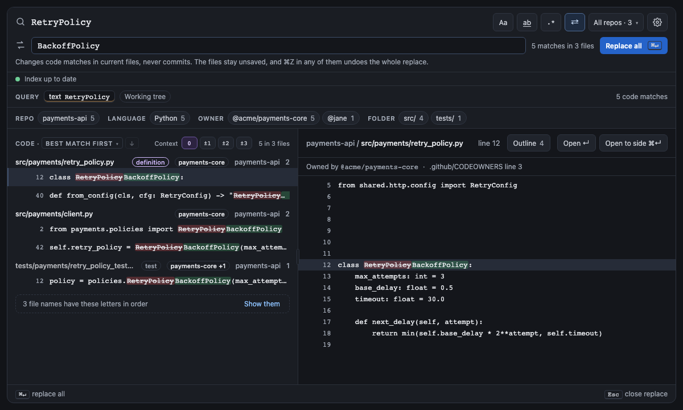Toggle regular expression (.*) search

[x=551, y=22]
